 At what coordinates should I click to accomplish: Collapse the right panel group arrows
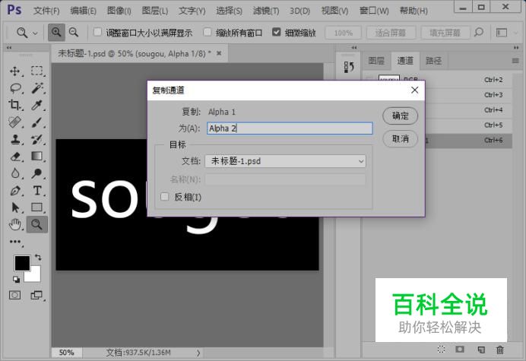[x=515, y=48]
